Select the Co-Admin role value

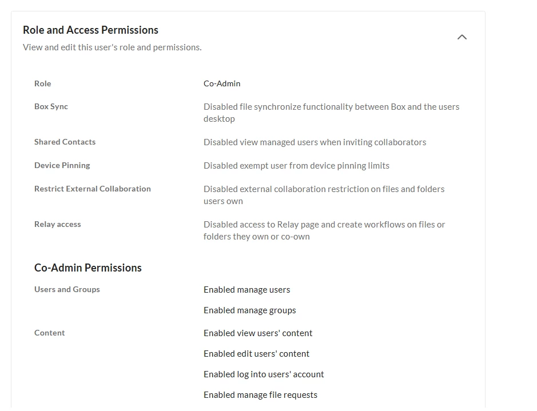point(222,83)
